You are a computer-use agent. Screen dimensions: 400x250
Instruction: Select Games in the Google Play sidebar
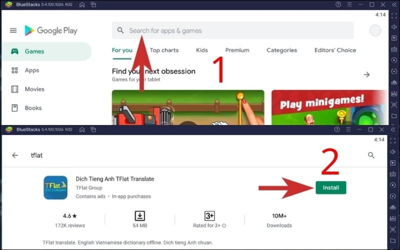(46, 51)
